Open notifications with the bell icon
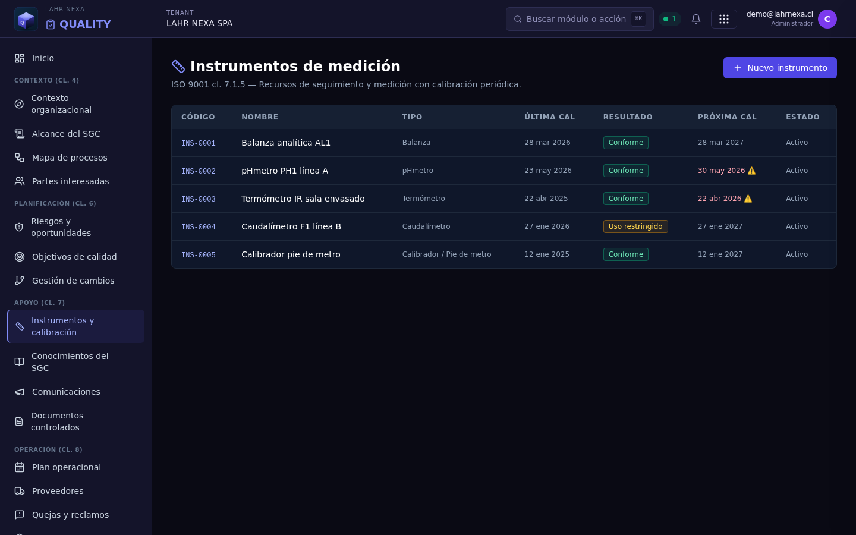Screen dimensions: 856x535 696,19
